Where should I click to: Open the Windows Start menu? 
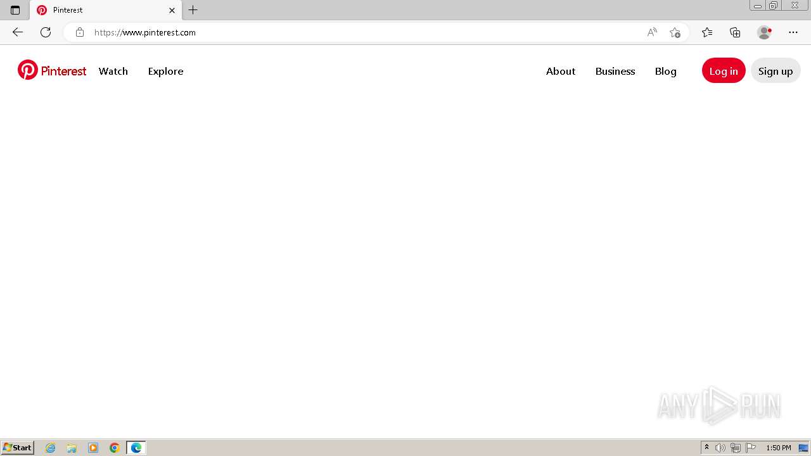[18, 448]
